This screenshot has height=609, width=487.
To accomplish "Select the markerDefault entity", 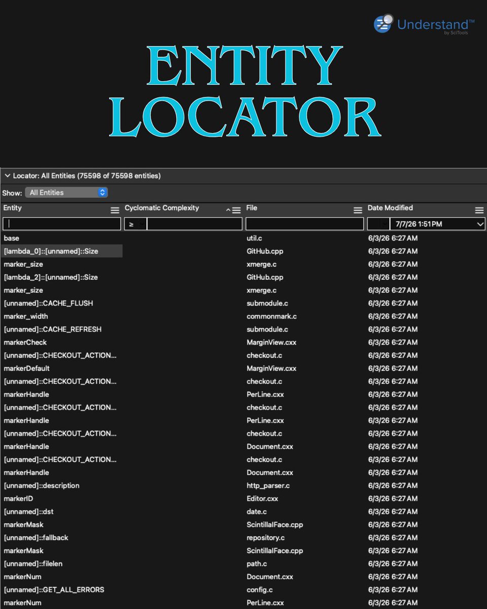I will [x=26, y=368].
